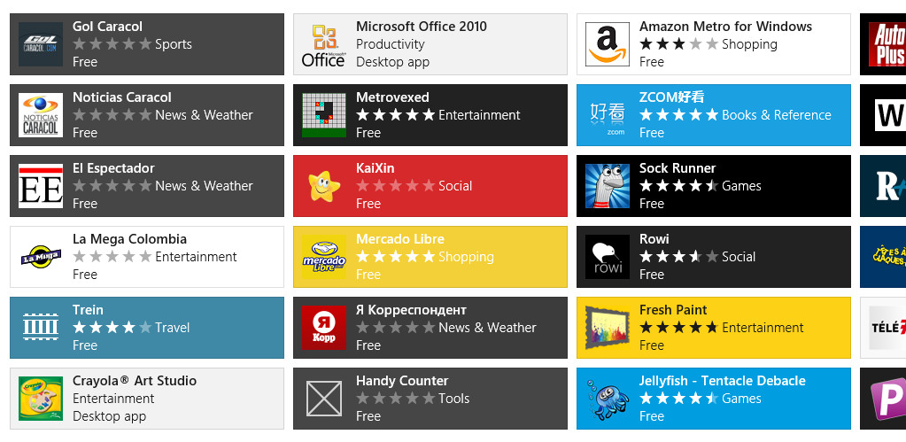Click the Fresh Paint star rating
The height and width of the screenshot is (442, 906).
(678, 328)
